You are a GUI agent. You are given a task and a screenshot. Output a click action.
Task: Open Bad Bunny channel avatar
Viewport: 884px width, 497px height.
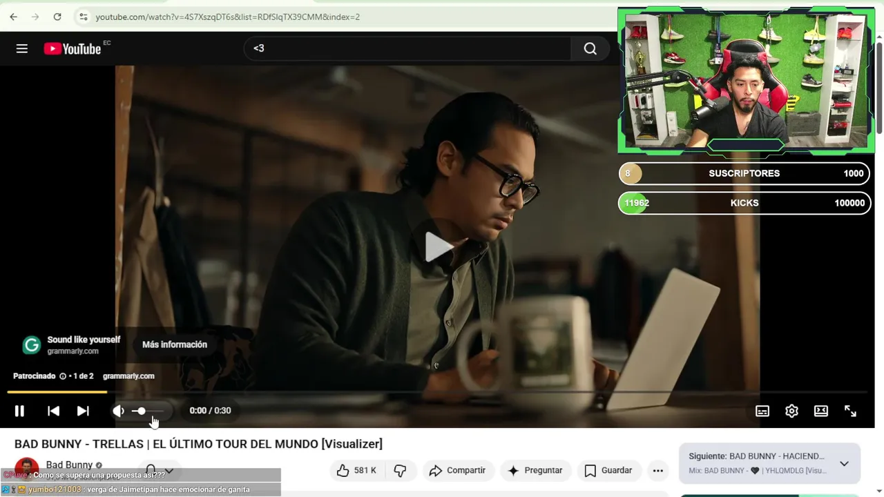26,469
